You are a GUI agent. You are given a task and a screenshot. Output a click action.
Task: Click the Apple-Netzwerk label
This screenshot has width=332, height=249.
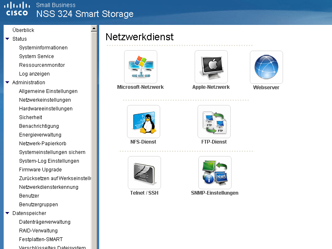pyautogui.click(x=211, y=87)
